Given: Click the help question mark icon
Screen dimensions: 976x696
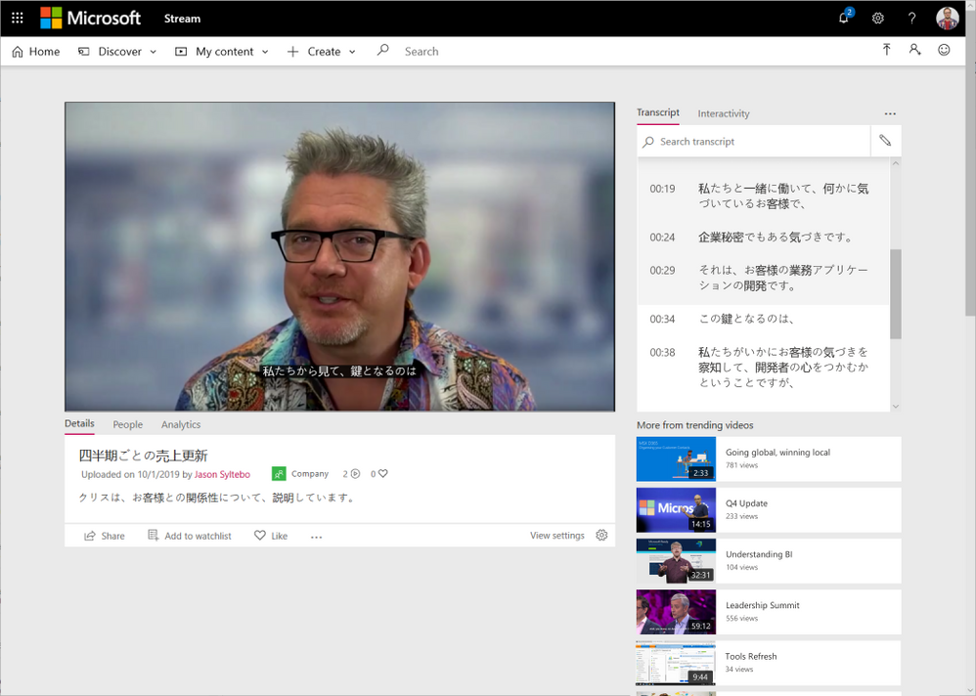Looking at the screenshot, I should click(x=911, y=18).
